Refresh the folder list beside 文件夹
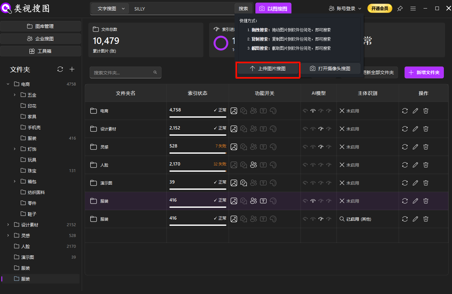Viewport: 452px width, 294px height. 60,69
